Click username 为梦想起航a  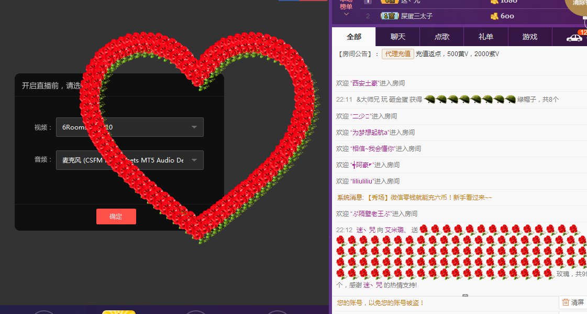[x=370, y=132]
